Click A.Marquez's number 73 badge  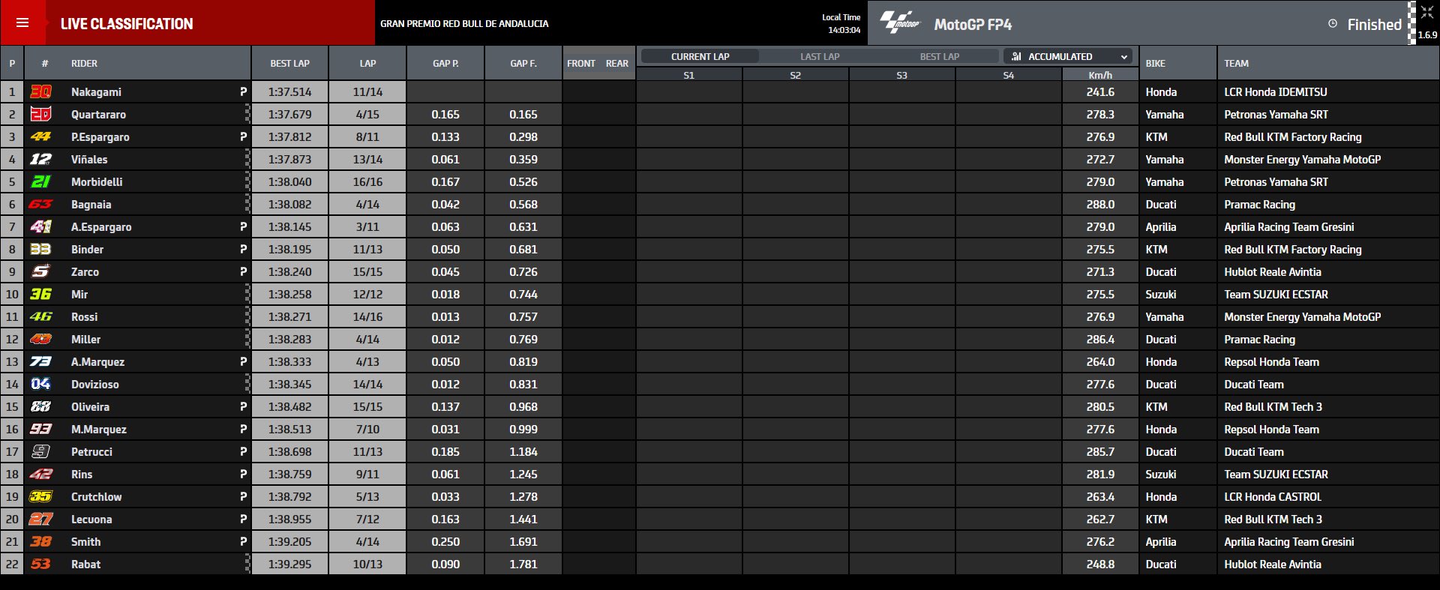40,361
